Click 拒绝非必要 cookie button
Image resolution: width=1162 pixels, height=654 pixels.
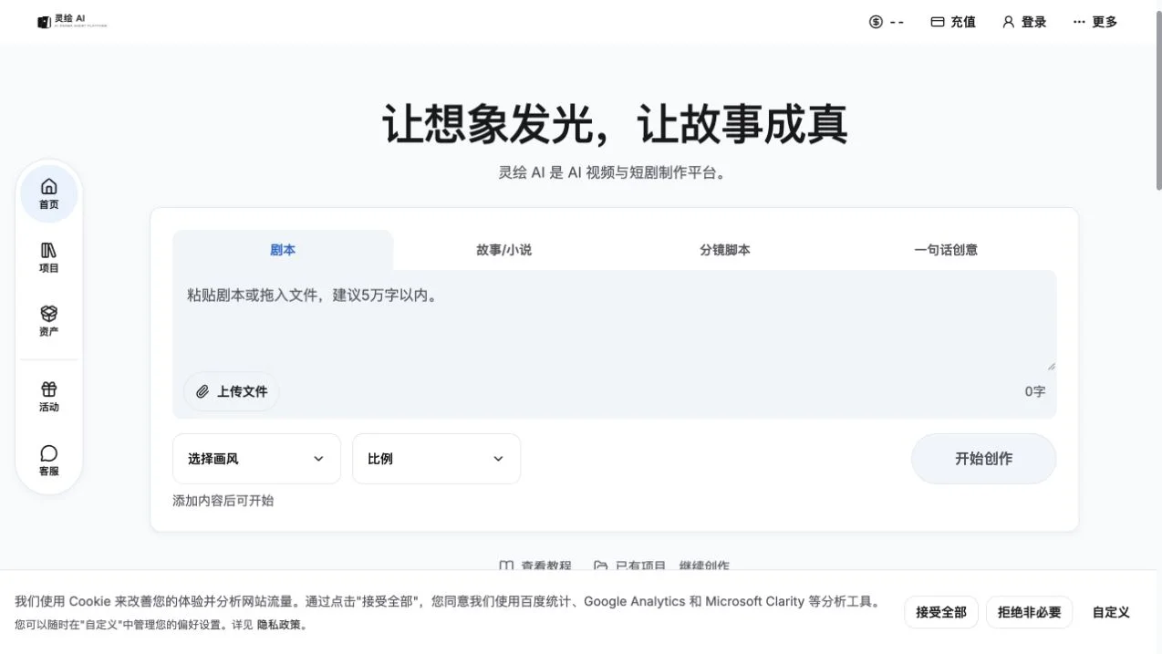[1029, 612]
